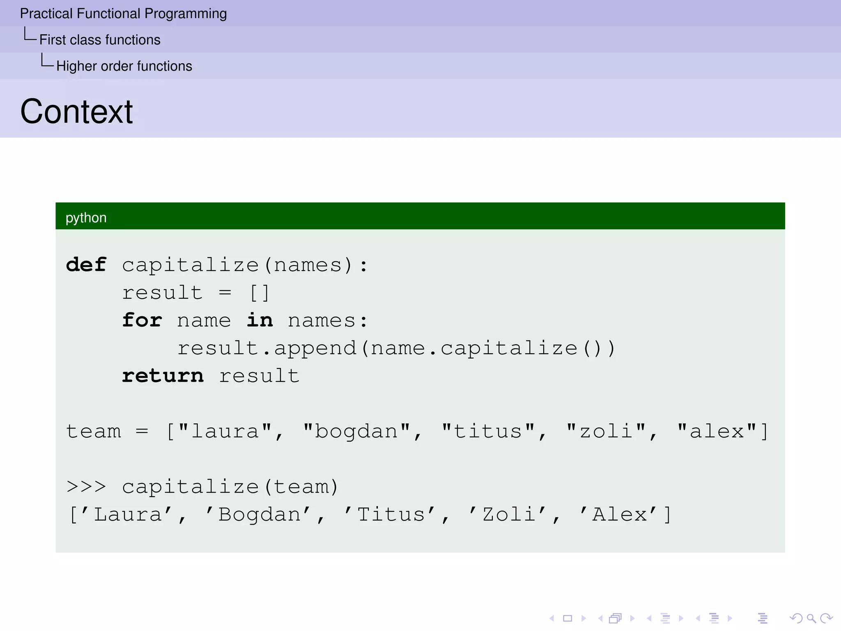The width and height of the screenshot is (841, 631).
Task: Click the 'result = []' line
Action: point(196,293)
